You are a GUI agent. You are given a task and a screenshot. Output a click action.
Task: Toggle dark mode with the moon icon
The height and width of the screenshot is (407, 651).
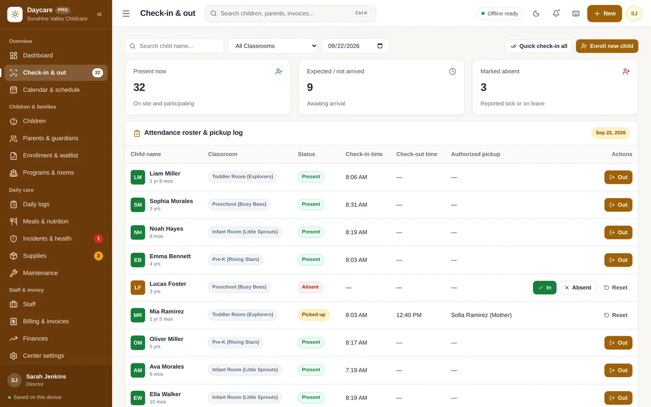(x=536, y=13)
